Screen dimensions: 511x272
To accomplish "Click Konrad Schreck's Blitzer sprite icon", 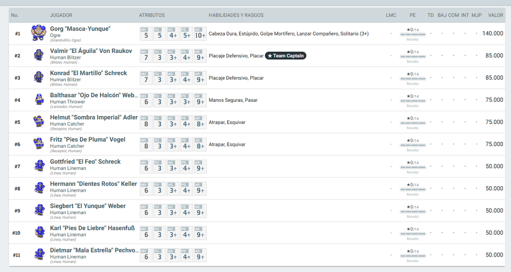I will click(39, 77).
